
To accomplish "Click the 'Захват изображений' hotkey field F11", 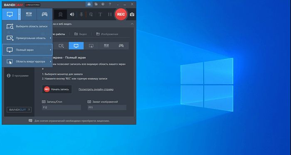I will pos(107,107).
